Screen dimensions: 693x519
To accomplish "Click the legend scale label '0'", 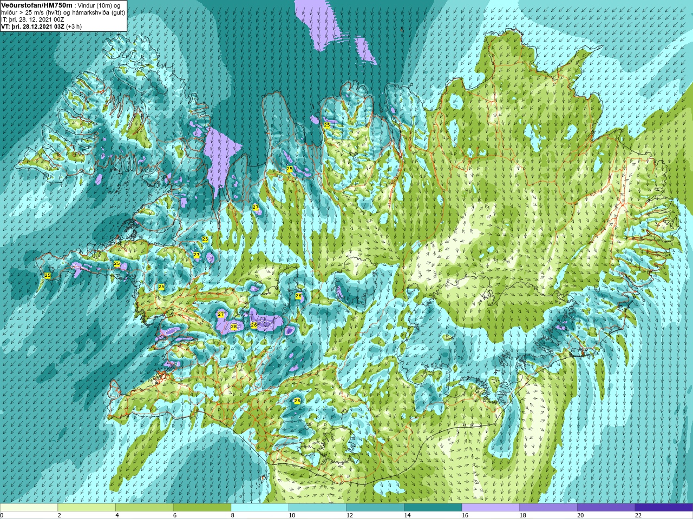I will tap(2, 515).
